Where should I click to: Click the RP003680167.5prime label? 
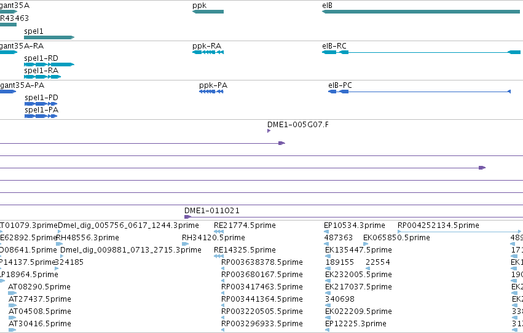click(x=262, y=275)
